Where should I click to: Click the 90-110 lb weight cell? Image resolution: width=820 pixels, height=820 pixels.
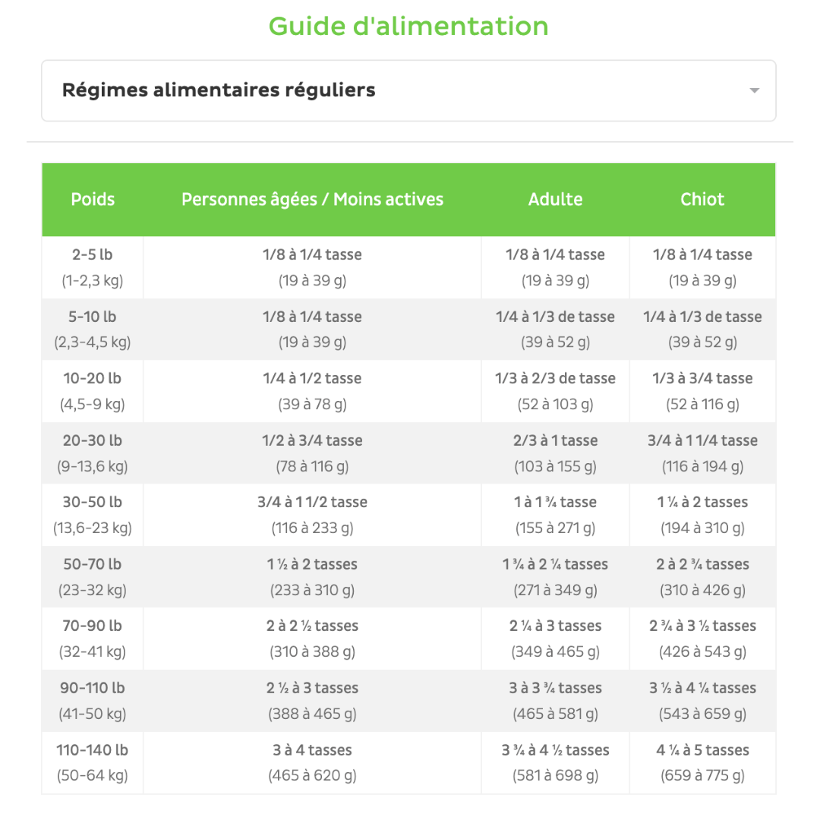(x=93, y=701)
